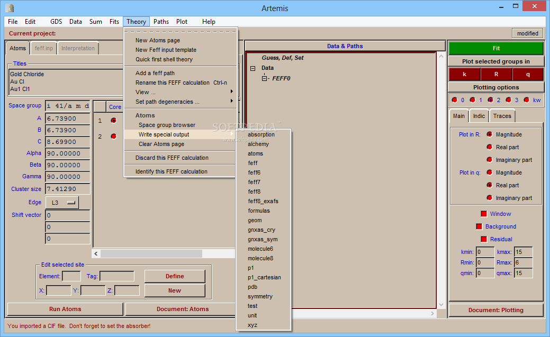Image resolution: width=550 pixels, height=337 pixels.
Task: Collapse the Data tree node
Action: coord(253,68)
